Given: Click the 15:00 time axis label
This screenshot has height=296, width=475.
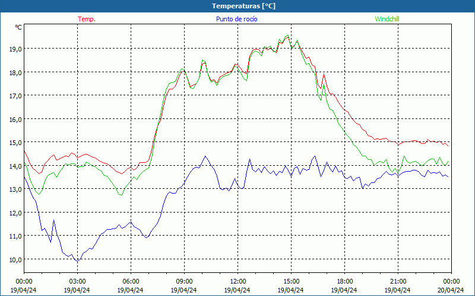Looking at the screenshot, I should click(x=291, y=282).
